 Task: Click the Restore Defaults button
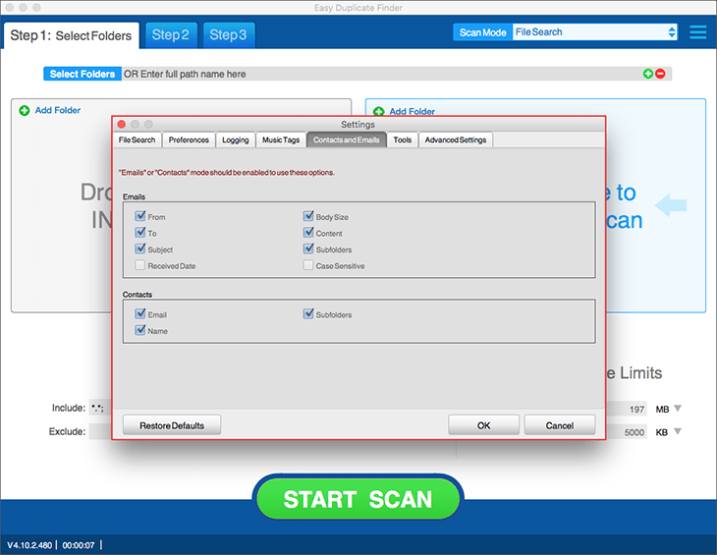point(172,425)
